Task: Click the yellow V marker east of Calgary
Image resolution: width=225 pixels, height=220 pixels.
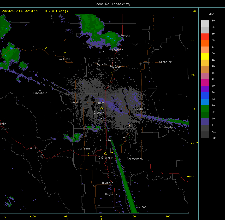Action: click(x=112, y=153)
